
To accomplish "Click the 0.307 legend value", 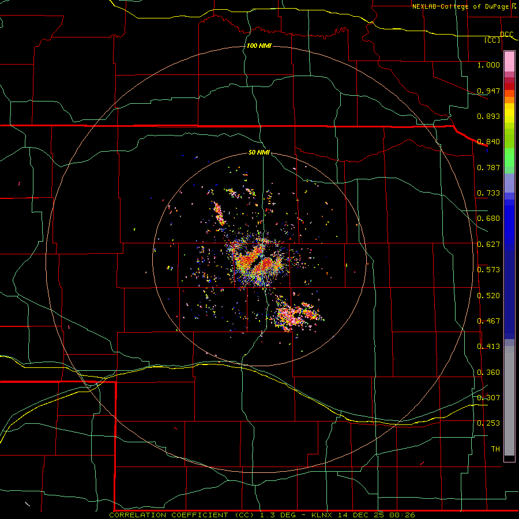I will pos(488,398).
